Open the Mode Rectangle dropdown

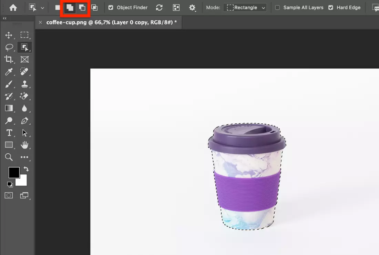pos(245,8)
